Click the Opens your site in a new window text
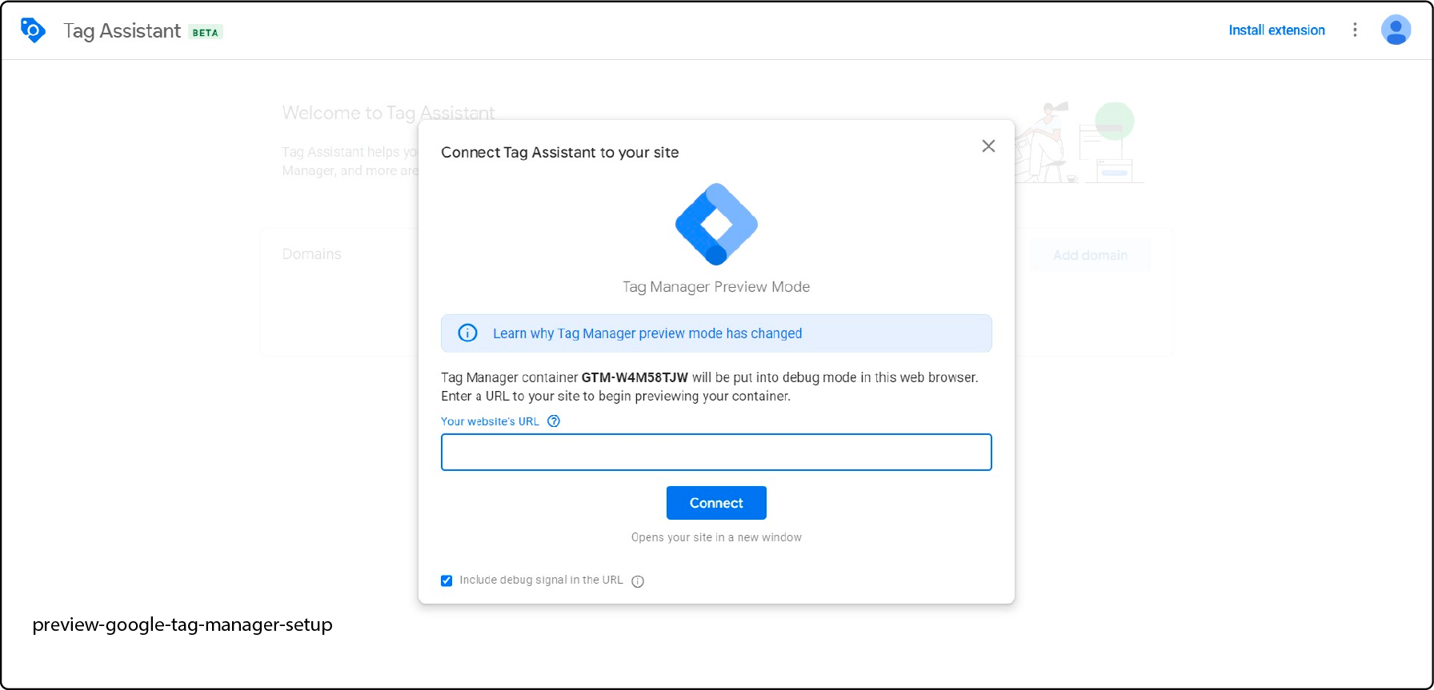 tap(716, 537)
